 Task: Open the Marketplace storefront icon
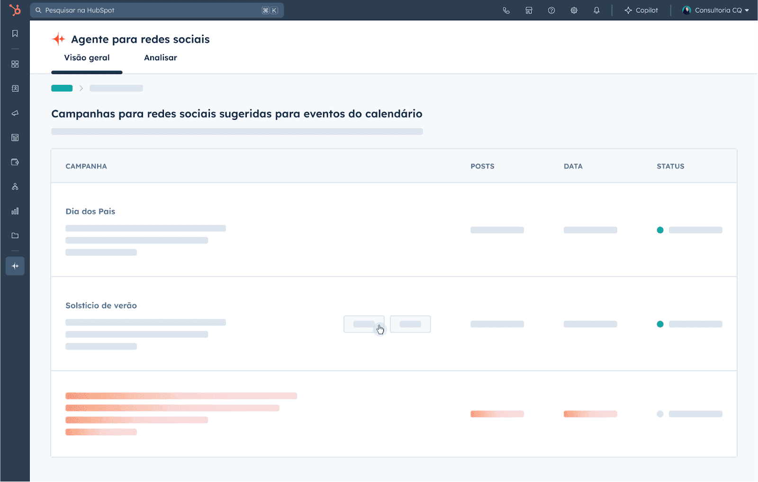tap(529, 10)
